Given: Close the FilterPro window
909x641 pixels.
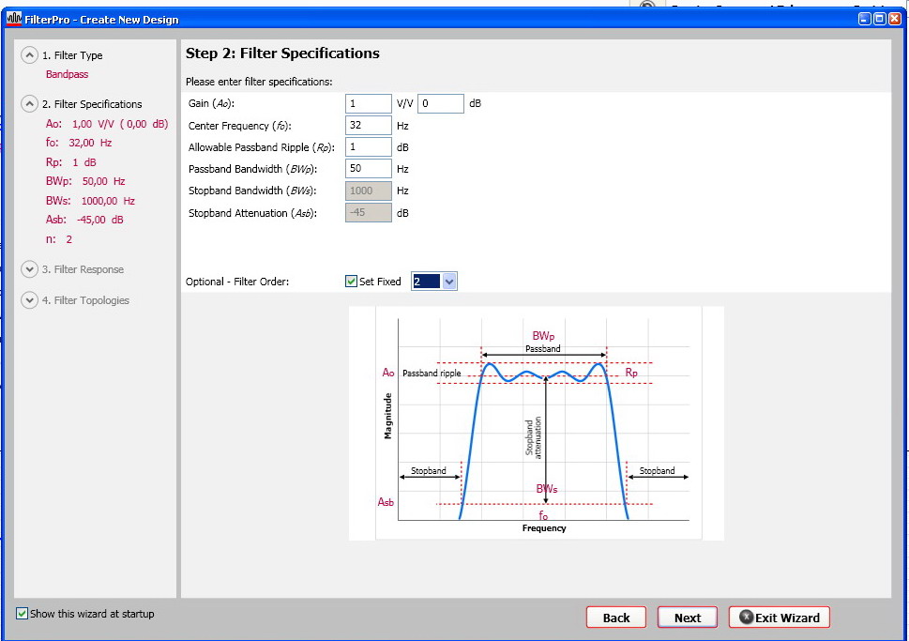Looking at the screenshot, I should (895, 19).
